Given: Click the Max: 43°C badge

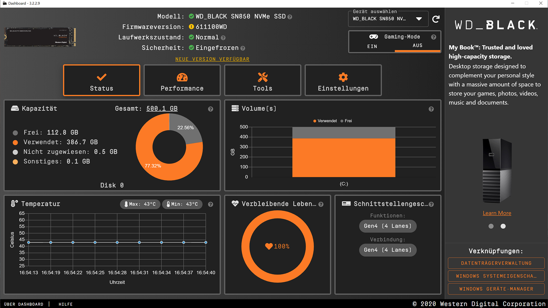Looking at the screenshot, I should (140, 204).
